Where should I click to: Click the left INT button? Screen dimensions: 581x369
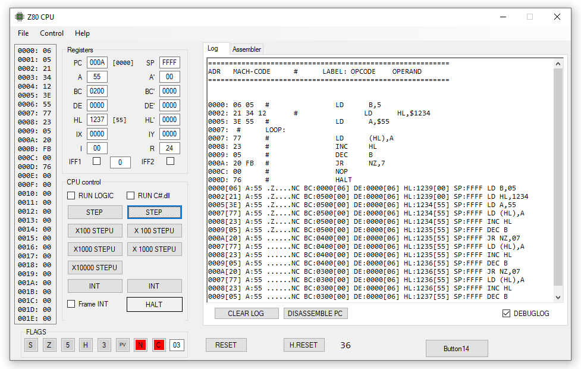coord(95,286)
